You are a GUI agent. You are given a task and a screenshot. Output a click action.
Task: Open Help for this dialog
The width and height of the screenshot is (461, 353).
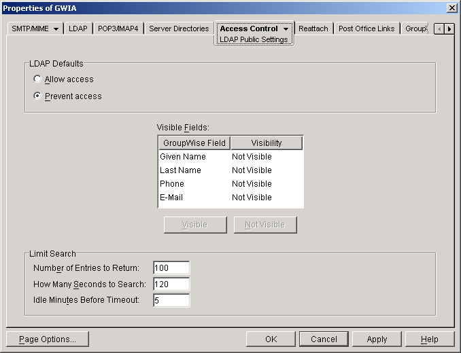point(430,339)
